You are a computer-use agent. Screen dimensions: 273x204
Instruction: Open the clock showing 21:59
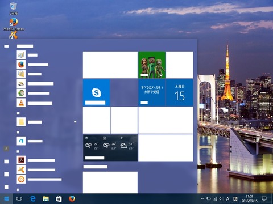250,199
